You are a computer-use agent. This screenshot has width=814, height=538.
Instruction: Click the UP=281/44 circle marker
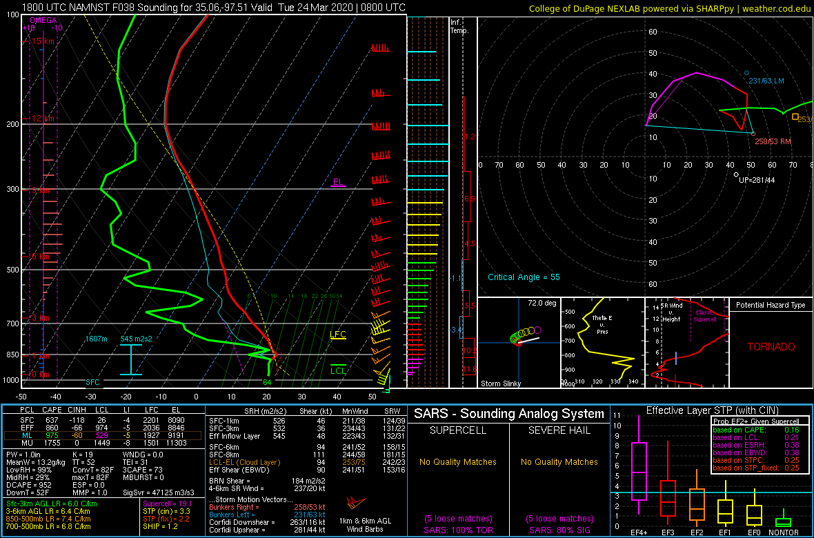tap(736, 175)
